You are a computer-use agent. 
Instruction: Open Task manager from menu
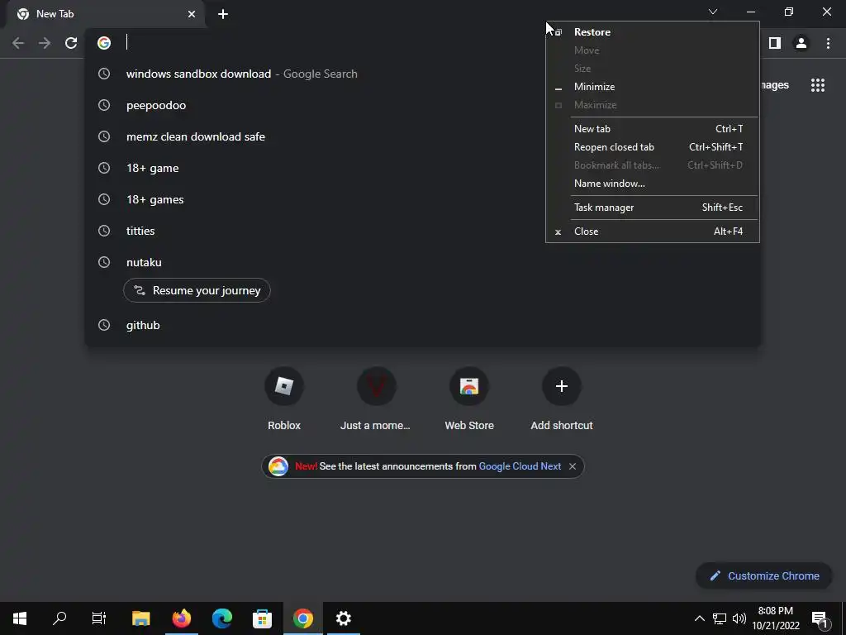pyautogui.click(x=652, y=208)
